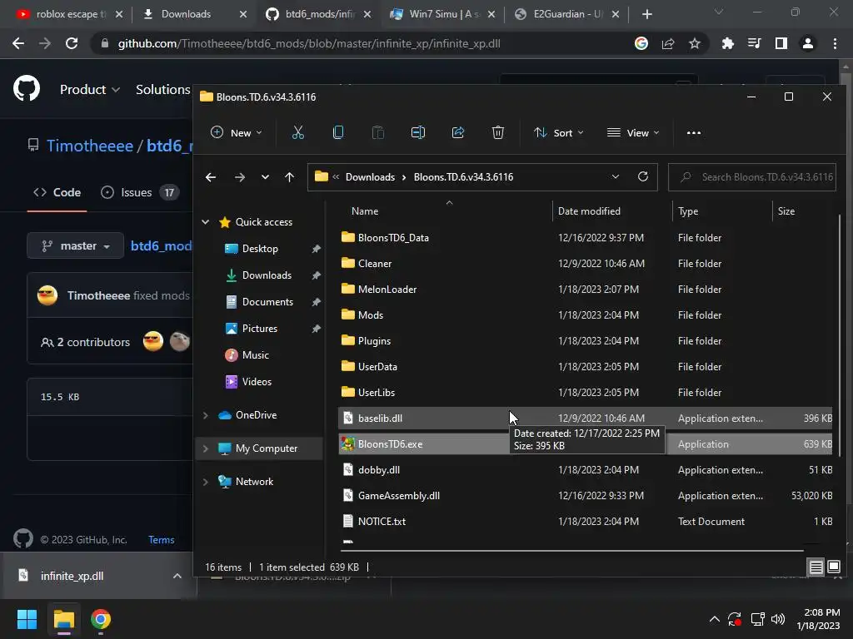Image resolution: width=853 pixels, height=639 pixels.
Task: Open Product menu on GitHub header
Action: 90,89
